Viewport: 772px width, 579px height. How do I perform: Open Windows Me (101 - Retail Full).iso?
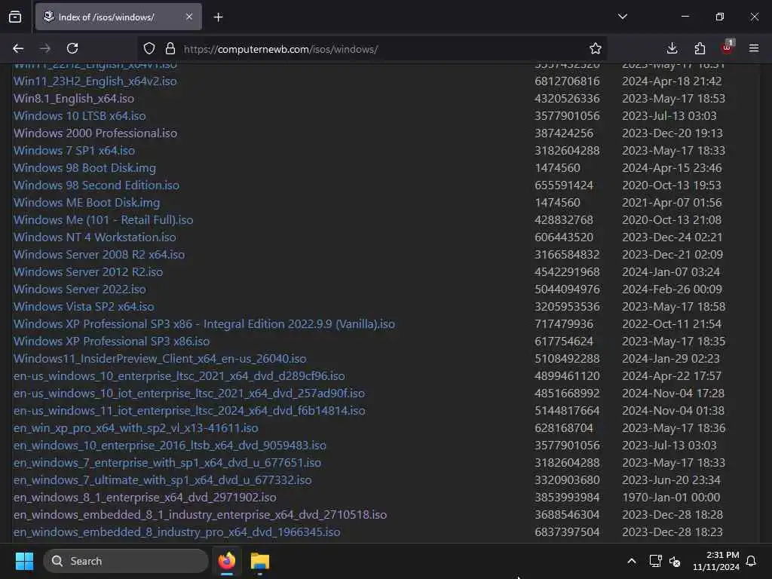(x=103, y=219)
